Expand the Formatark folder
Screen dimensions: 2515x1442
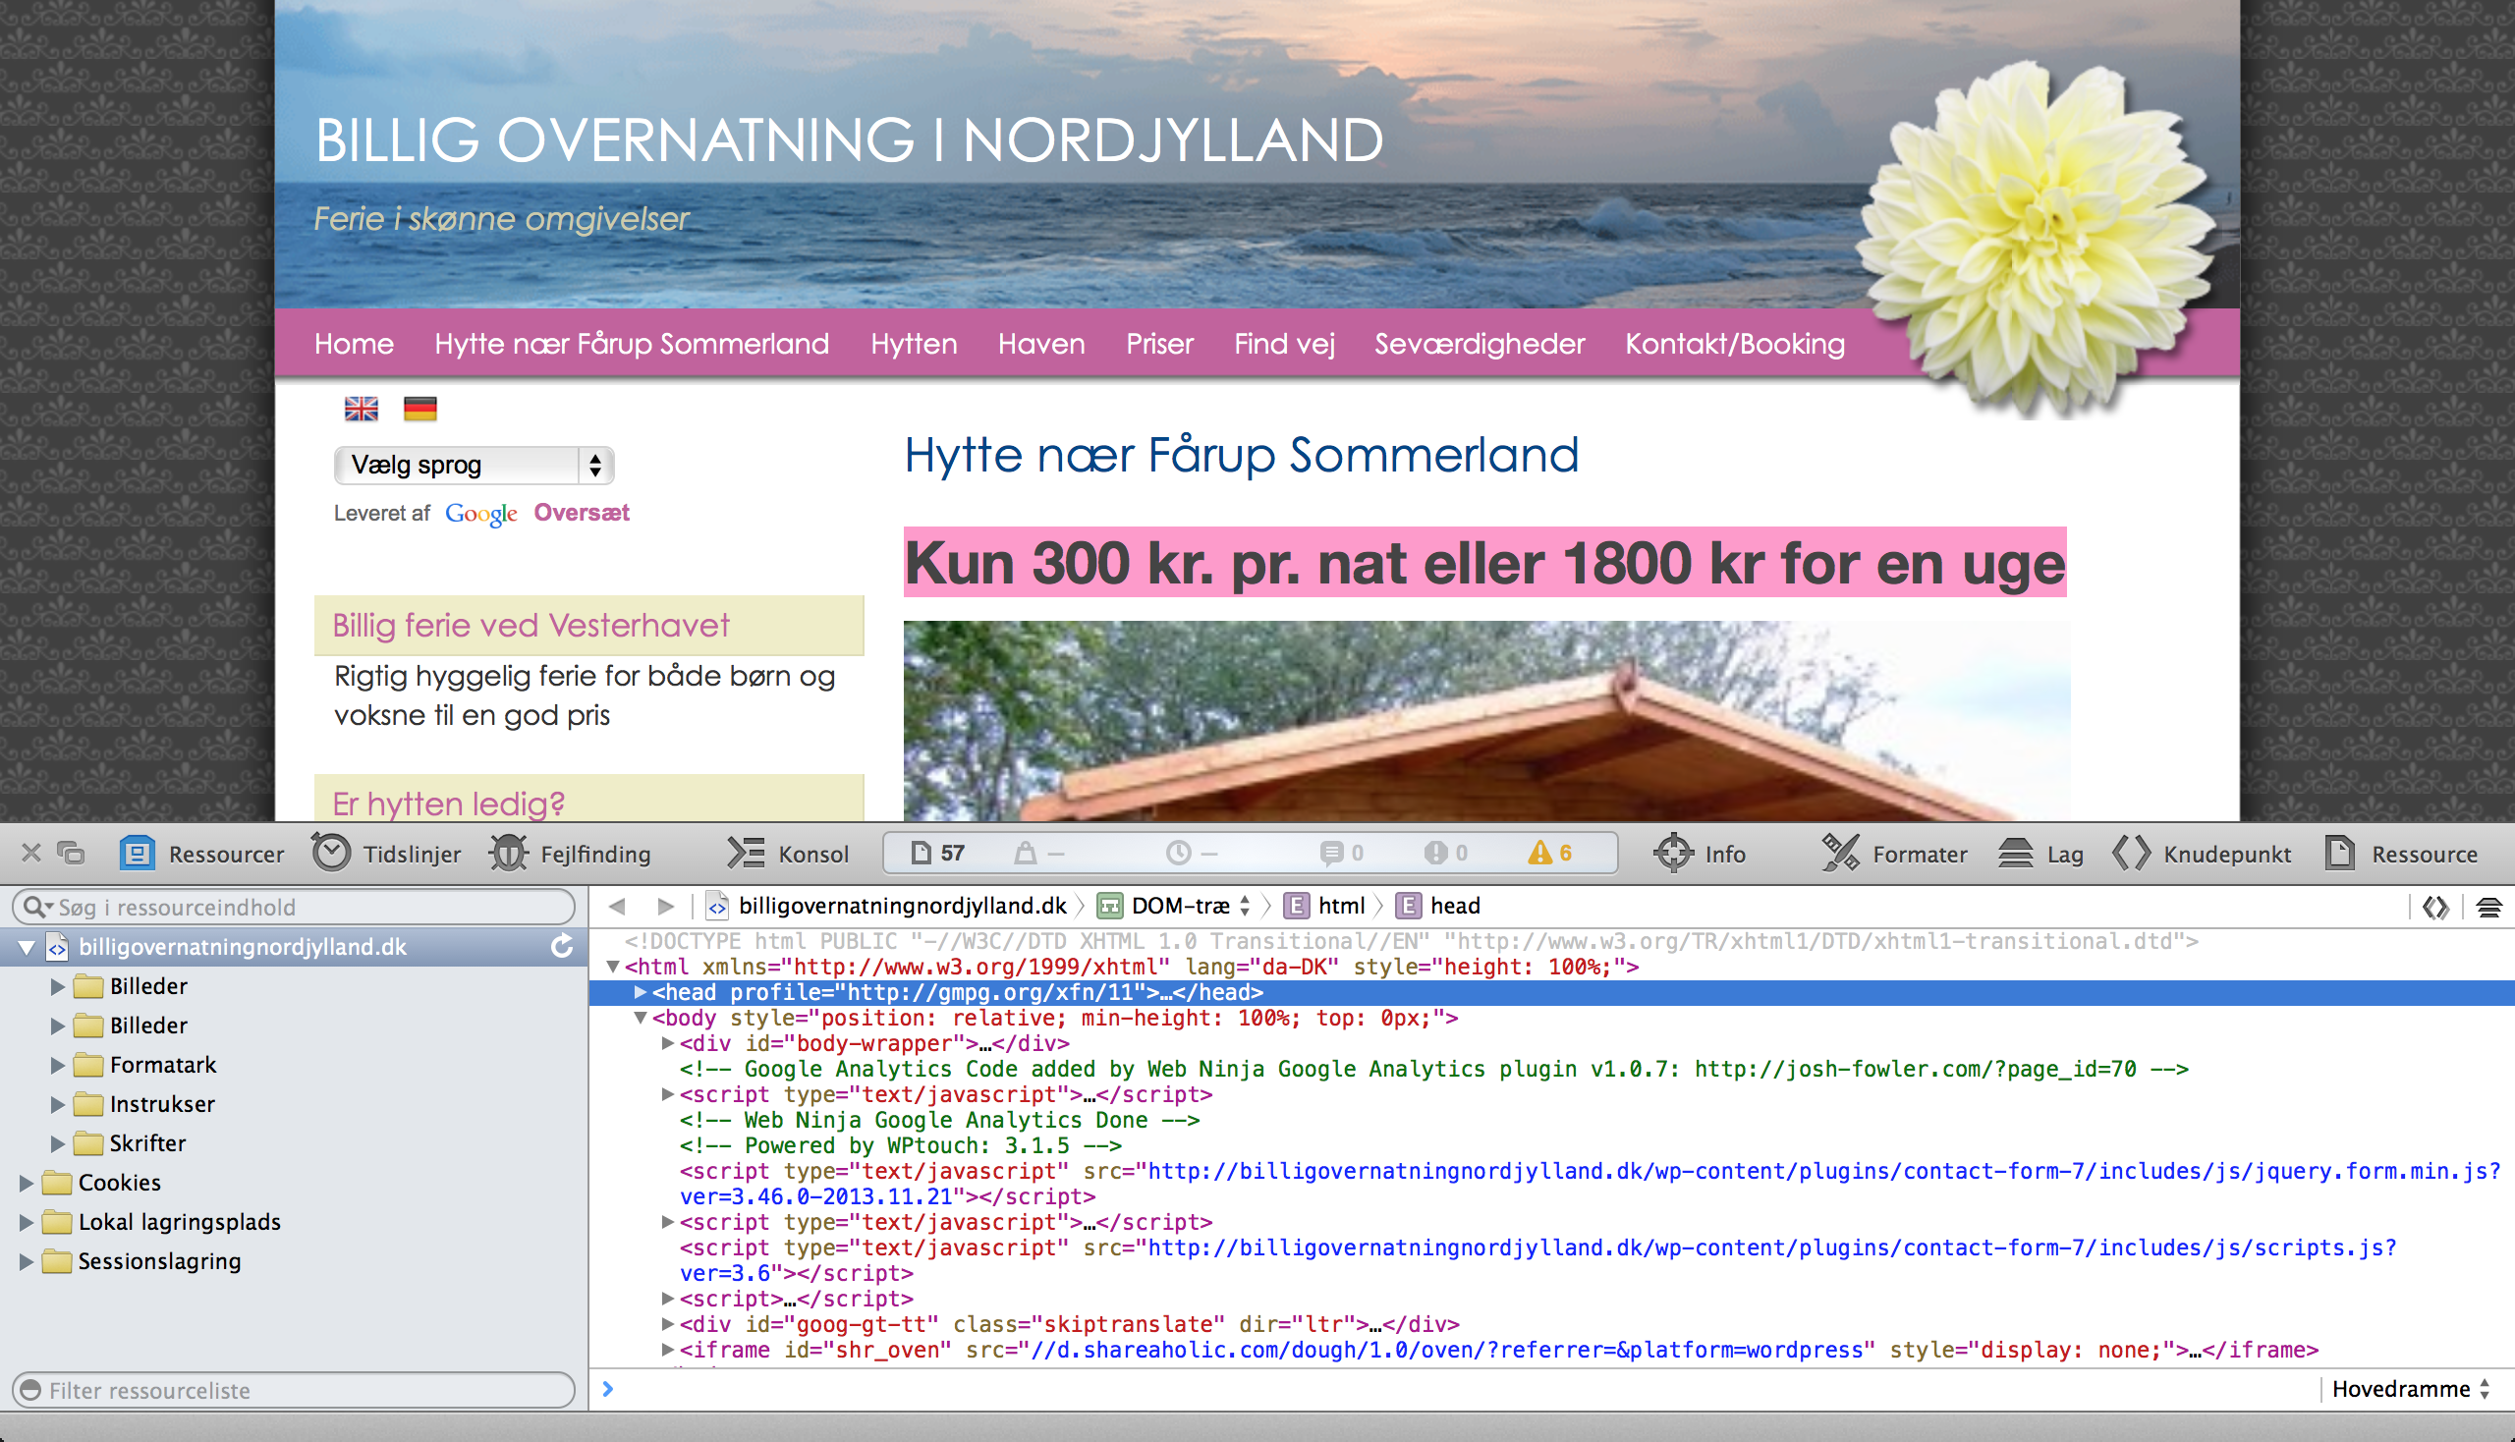[57, 1065]
